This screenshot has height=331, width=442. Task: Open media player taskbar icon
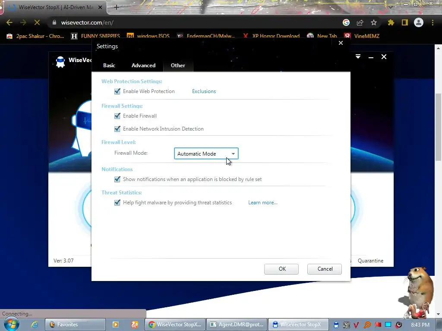116,325
